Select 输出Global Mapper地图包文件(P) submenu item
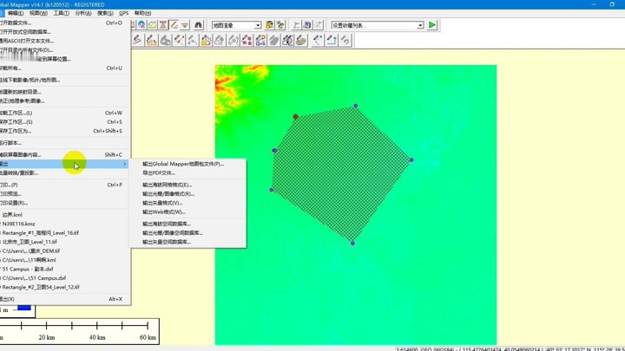 [187, 164]
